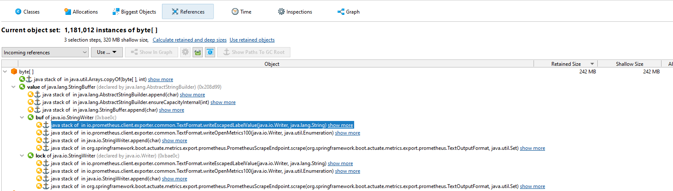Click the Classes tab blue circle icon
This screenshot has width=673, height=191.
[x=18, y=12]
